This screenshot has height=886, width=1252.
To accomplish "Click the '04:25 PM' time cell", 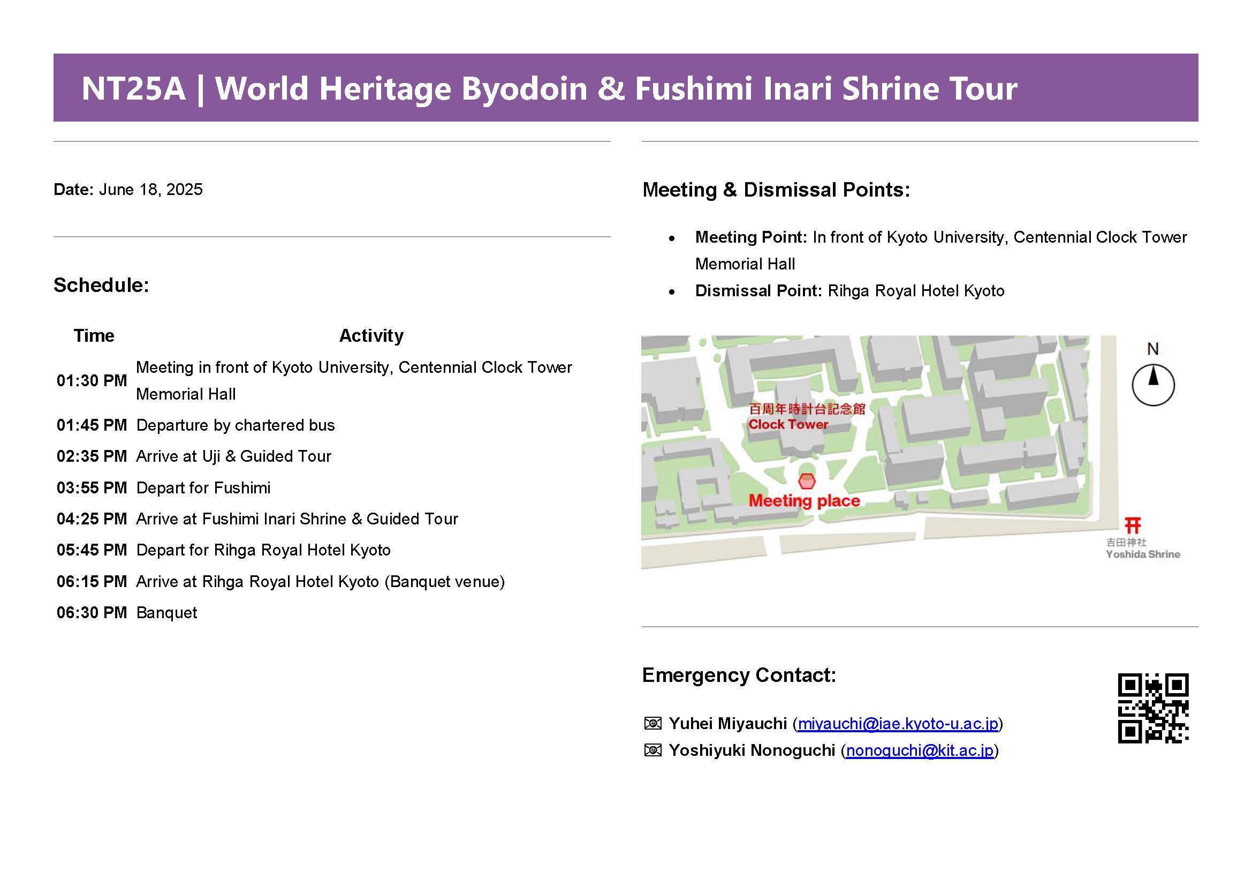I will click(92, 519).
